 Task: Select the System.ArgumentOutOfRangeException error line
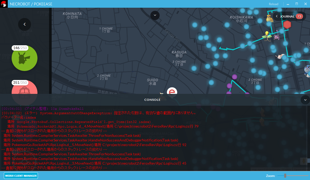click(x=99, y=113)
